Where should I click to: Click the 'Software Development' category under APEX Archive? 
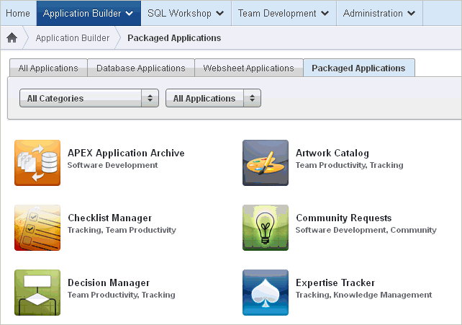112,165
